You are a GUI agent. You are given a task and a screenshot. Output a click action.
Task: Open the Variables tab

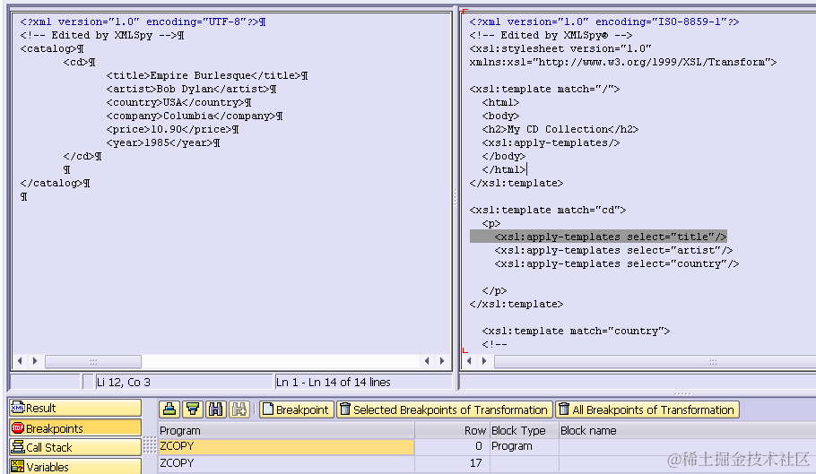coord(75,466)
